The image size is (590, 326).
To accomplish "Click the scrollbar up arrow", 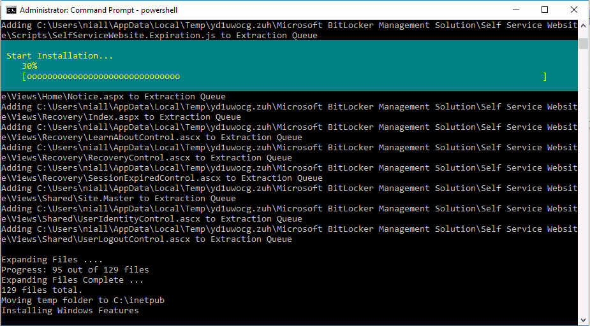I will [583, 25].
